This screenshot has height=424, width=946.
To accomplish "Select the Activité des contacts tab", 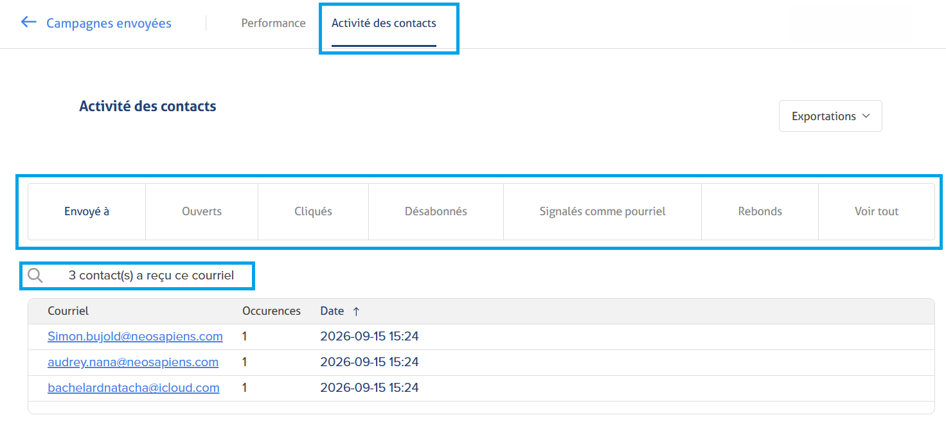I will [384, 23].
